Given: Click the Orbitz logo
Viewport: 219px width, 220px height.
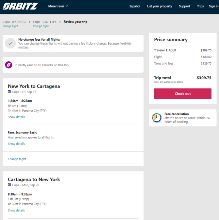Looking at the screenshot, I should click(x=21, y=6).
